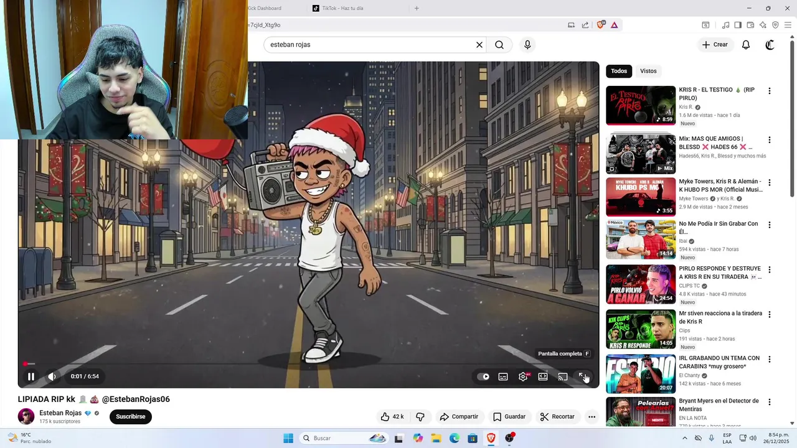The height and width of the screenshot is (448, 797).
Task: Dislike the video
Action: pyautogui.click(x=420, y=417)
